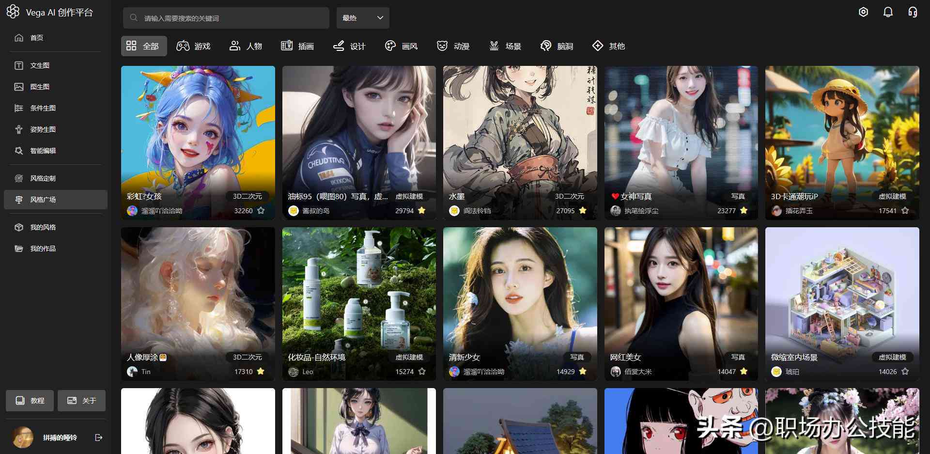The width and height of the screenshot is (930, 454).
Task: Open 我的作品 my works
Action: 56,249
